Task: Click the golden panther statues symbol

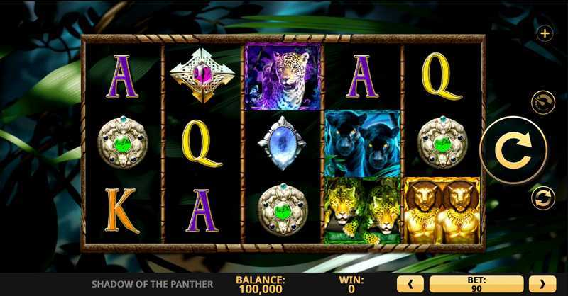Action: point(442,210)
